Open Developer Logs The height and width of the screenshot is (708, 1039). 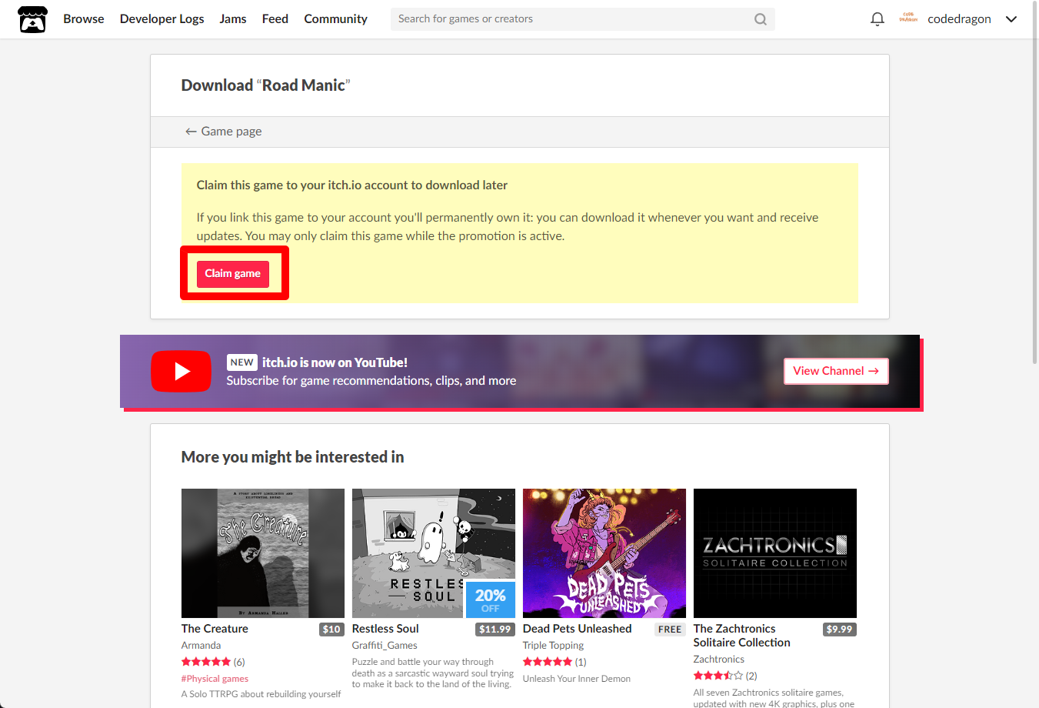pos(162,19)
